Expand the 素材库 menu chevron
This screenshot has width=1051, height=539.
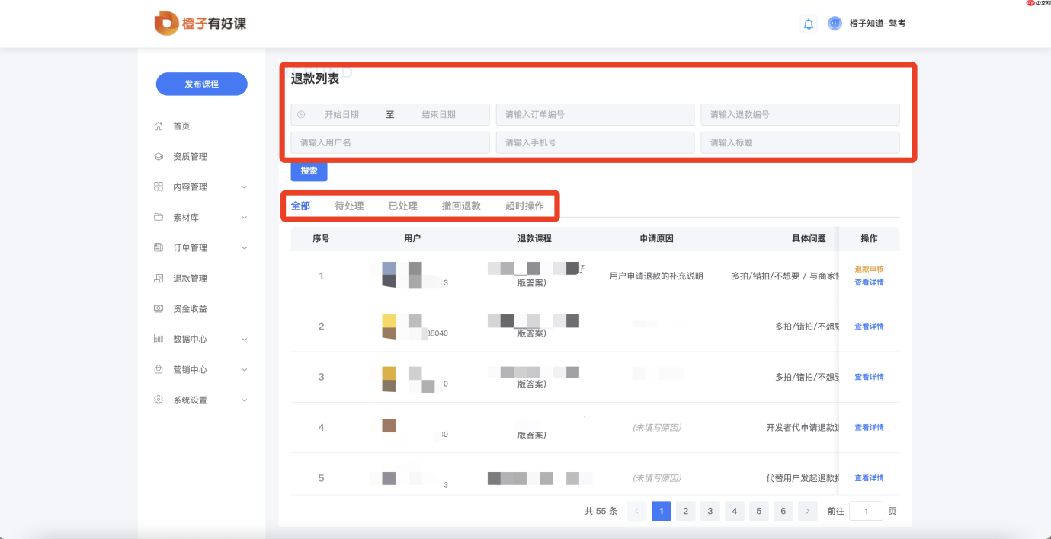(x=245, y=217)
